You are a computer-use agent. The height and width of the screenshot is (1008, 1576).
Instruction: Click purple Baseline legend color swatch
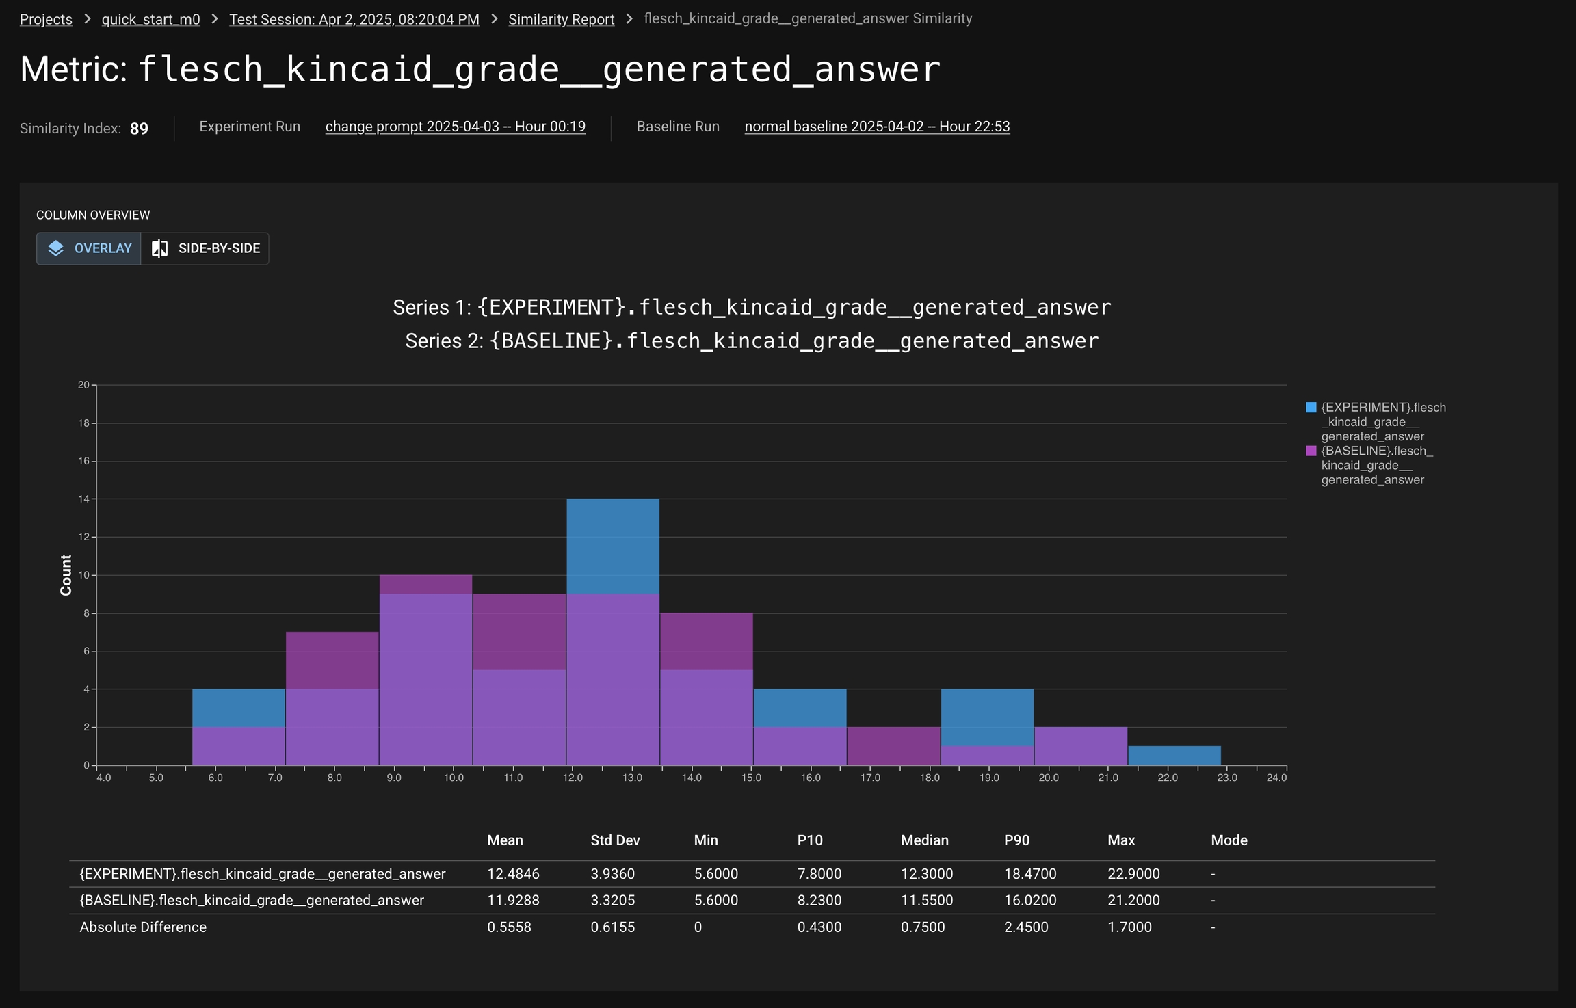pyautogui.click(x=1311, y=451)
